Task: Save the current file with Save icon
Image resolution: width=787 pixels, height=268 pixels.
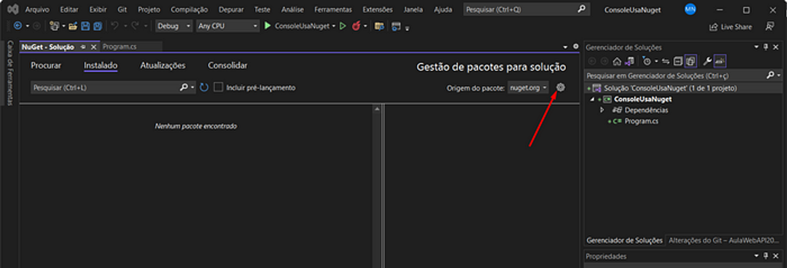Action: (85, 26)
